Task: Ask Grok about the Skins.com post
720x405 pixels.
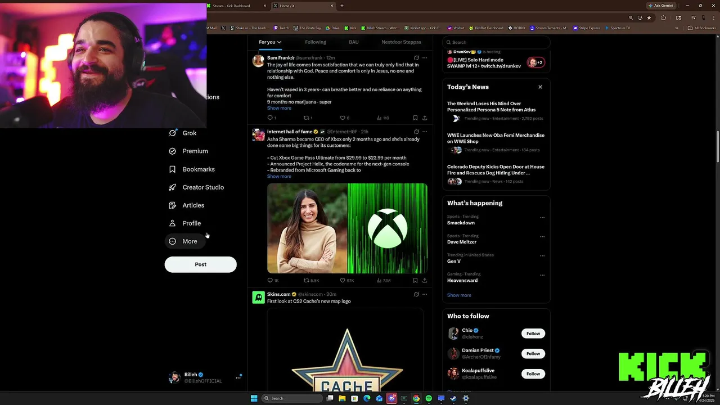Action: (x=416, y=294)
